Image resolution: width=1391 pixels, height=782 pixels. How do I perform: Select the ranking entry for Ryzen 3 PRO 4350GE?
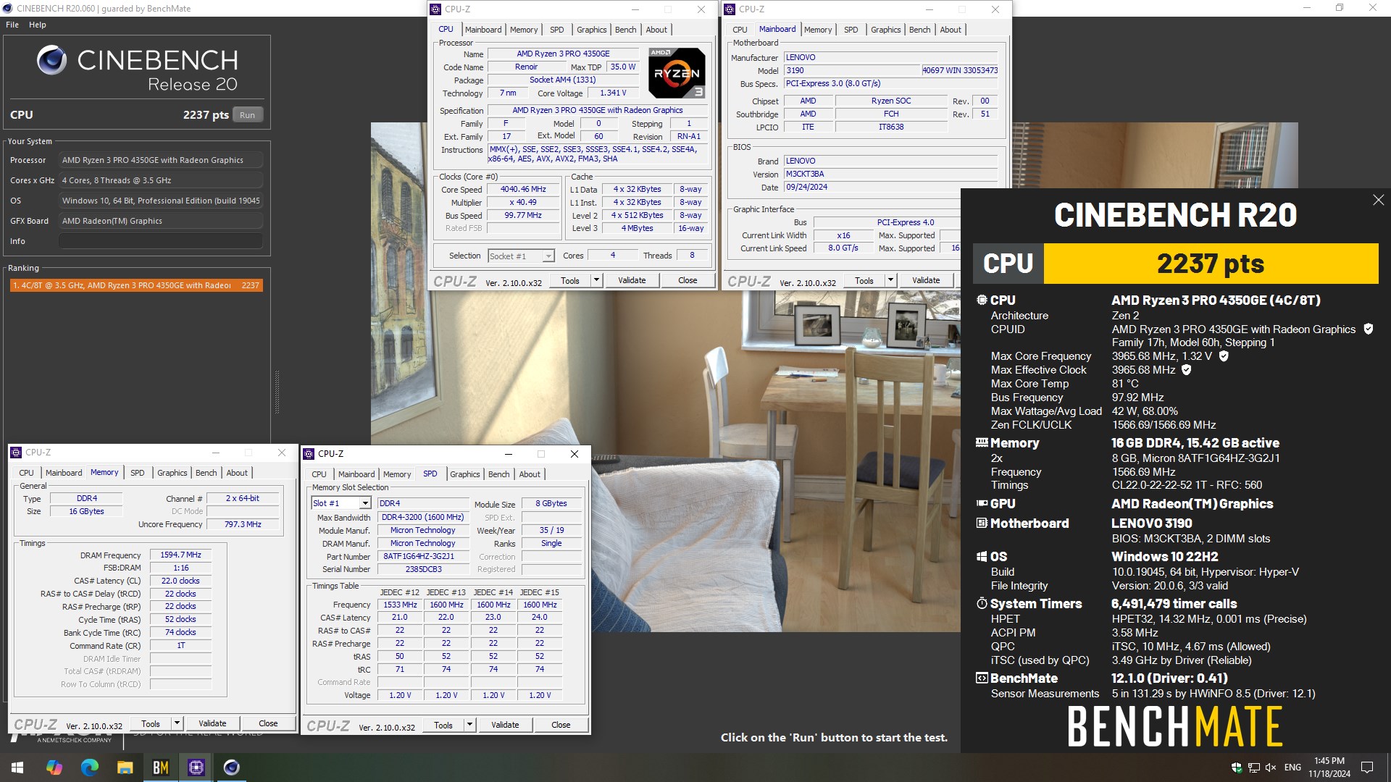coord(136,285)
